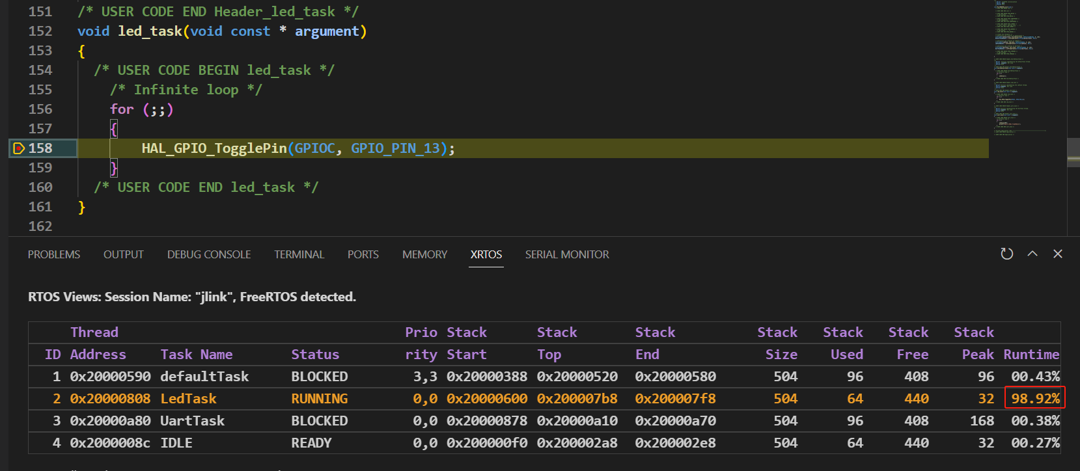Click the argument parameter on line 152

coord(327,31)
